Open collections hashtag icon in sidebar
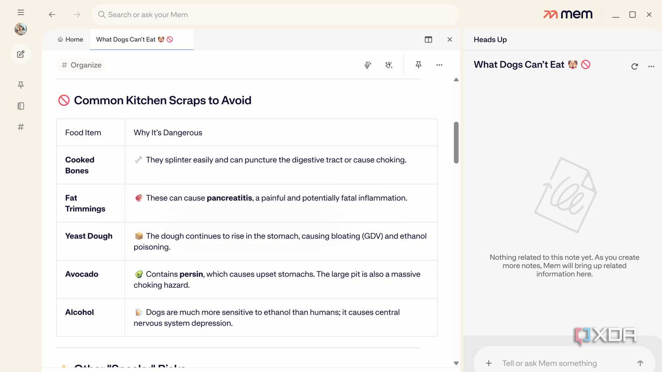Image resolution: width=662 pixels, height=372 pixels. pyautogui.click(x=21, y=127)
